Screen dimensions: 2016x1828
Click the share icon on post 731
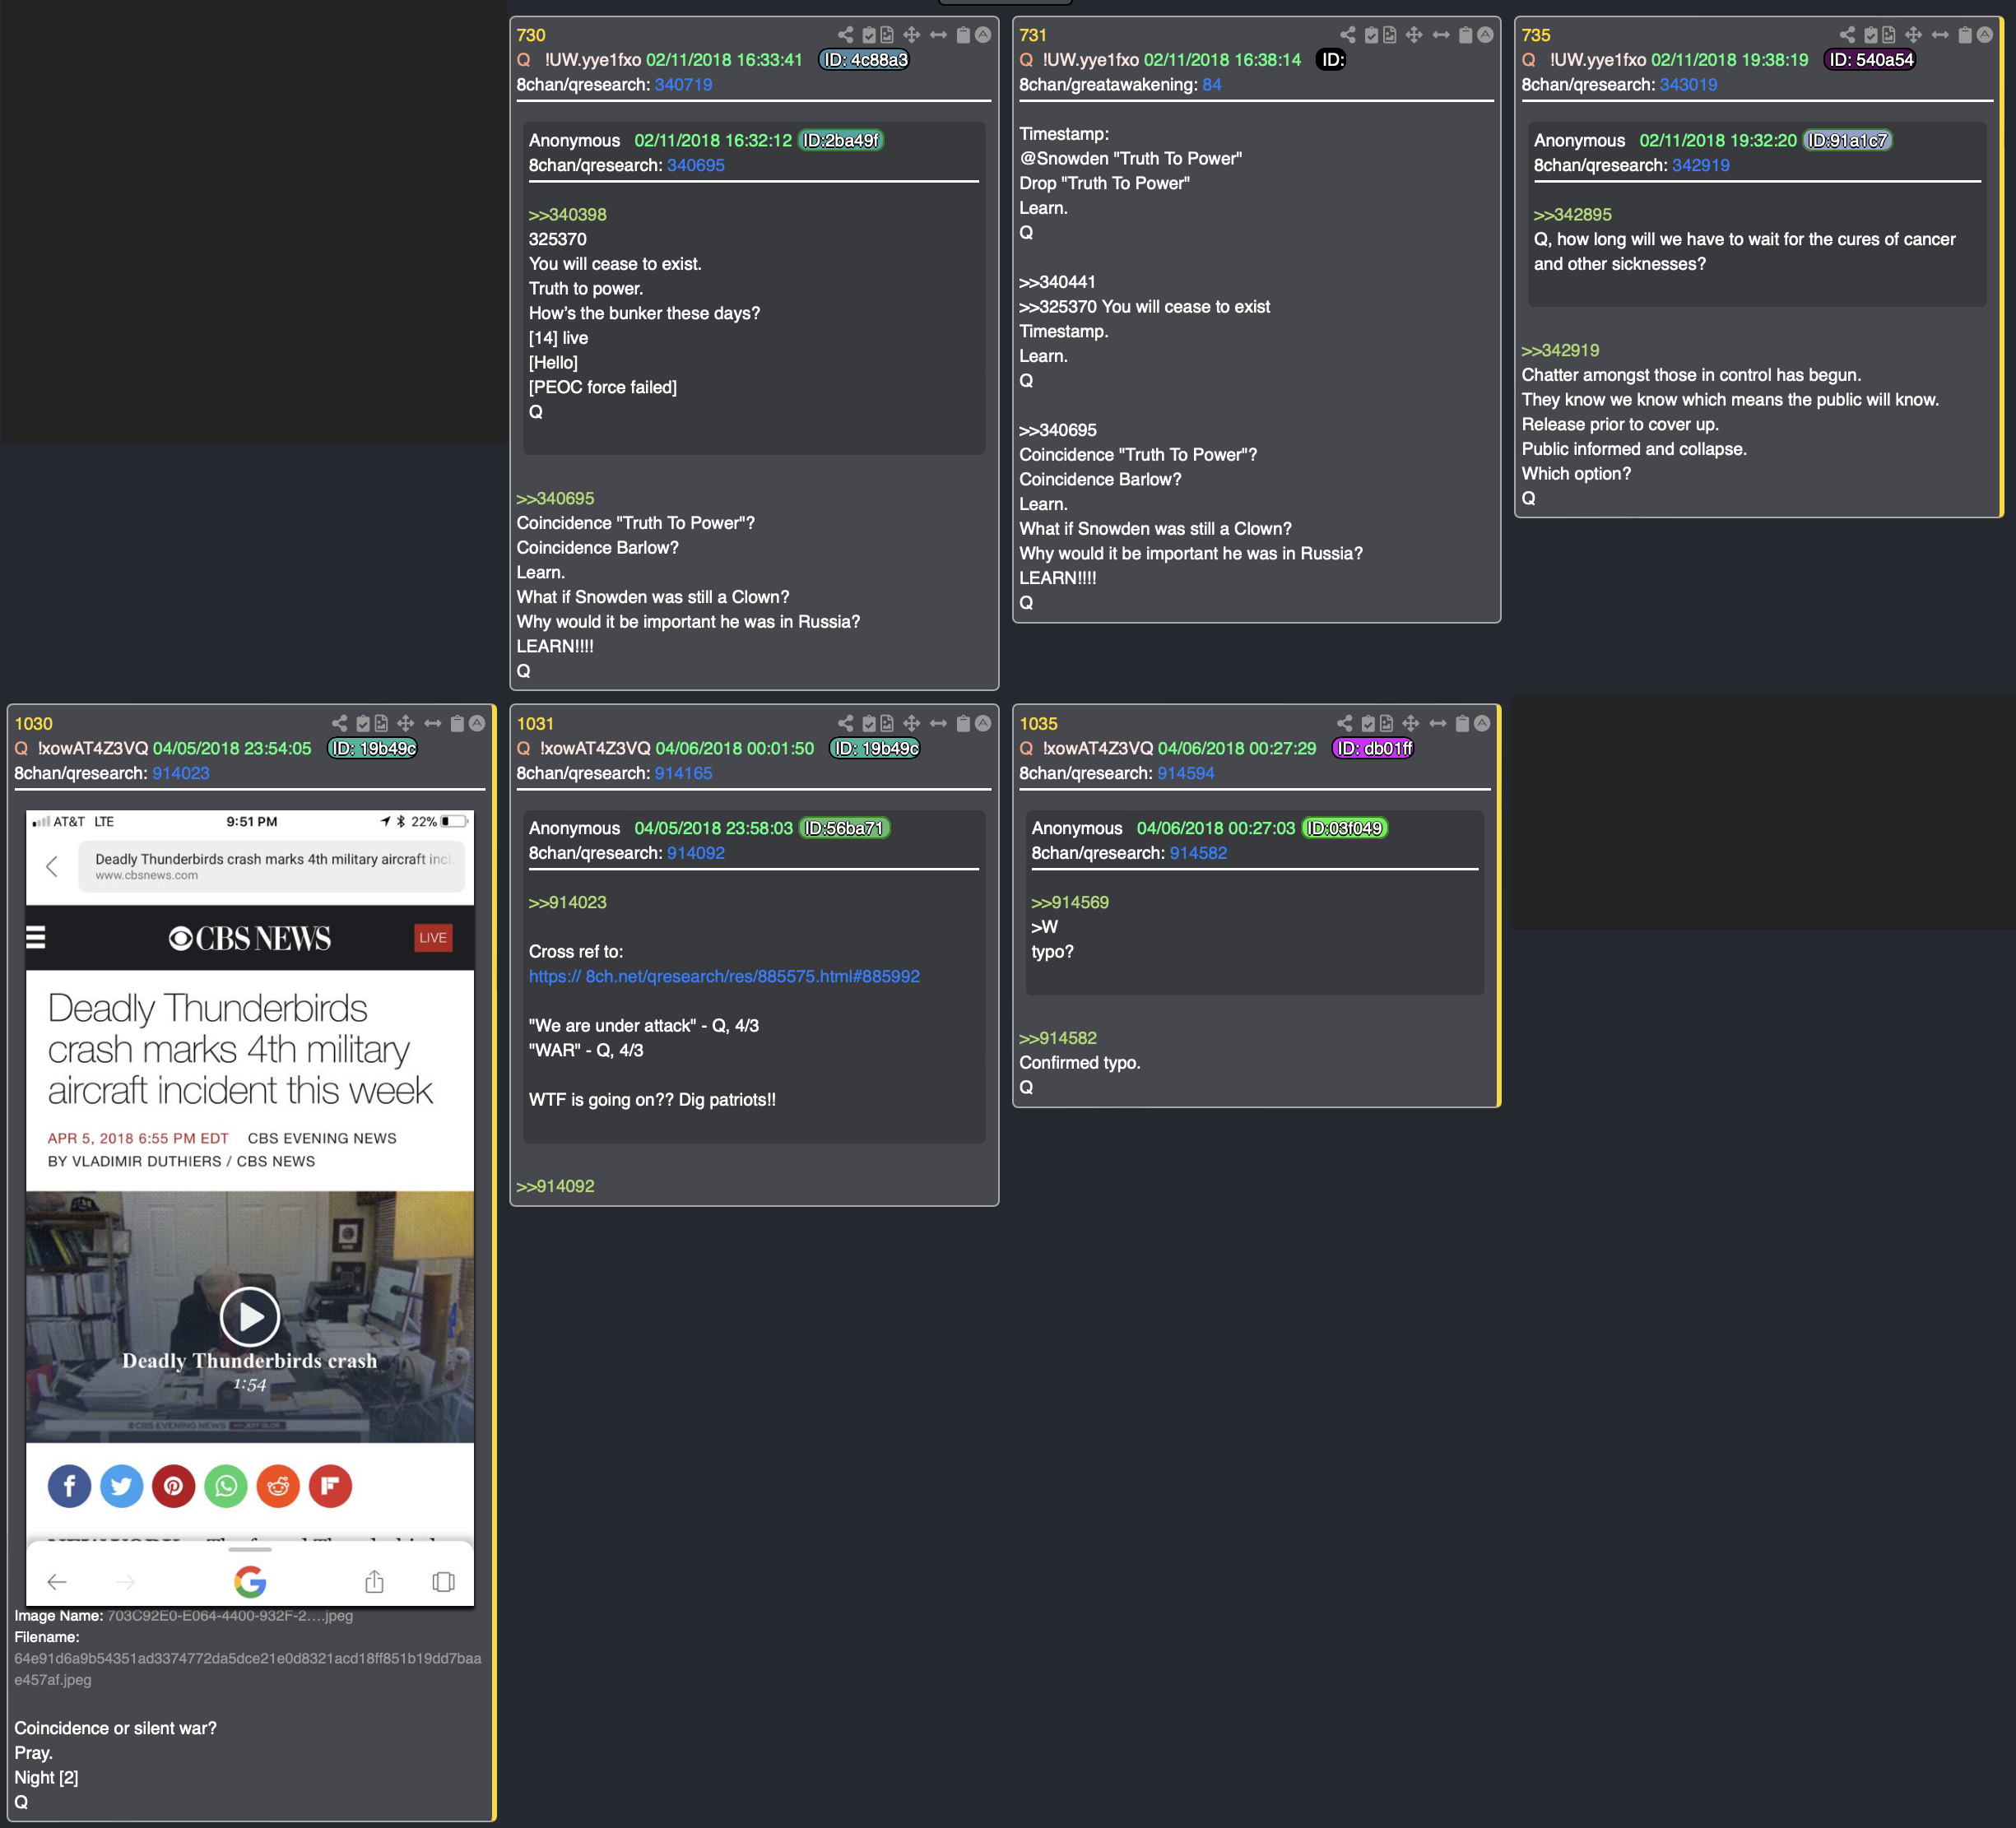pyautogui.click(x=1348, y=35)
